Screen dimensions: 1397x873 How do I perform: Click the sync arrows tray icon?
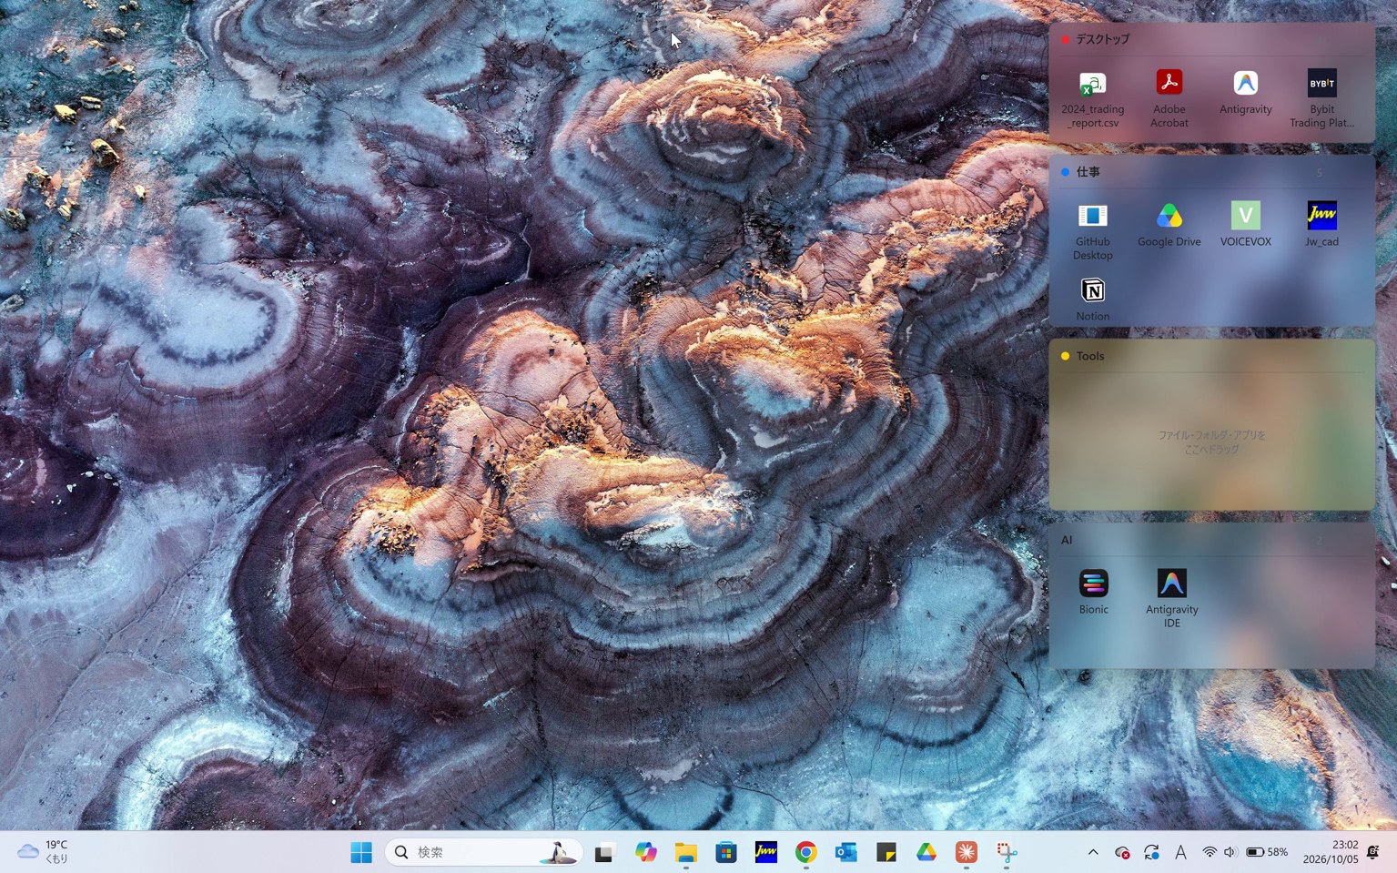click(1151, 852)
